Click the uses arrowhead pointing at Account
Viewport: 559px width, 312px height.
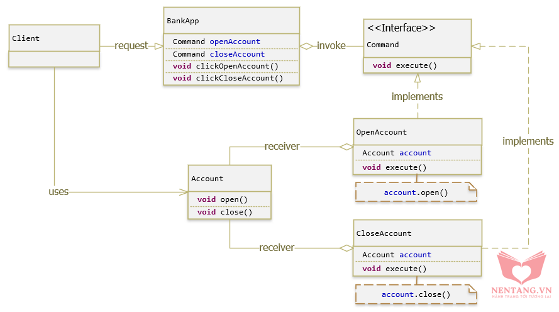click(x=184, y=192)
